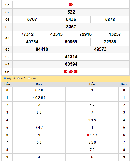This screenshot has height=162, width=131.
Task: Click the G3 number 49573
Action: click(x=100, y=49)
